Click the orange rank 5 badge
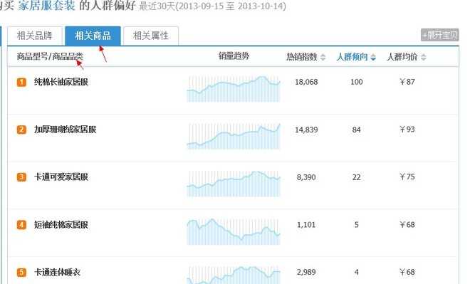This screenshot has height=284, width=470. tap(21, 273)
